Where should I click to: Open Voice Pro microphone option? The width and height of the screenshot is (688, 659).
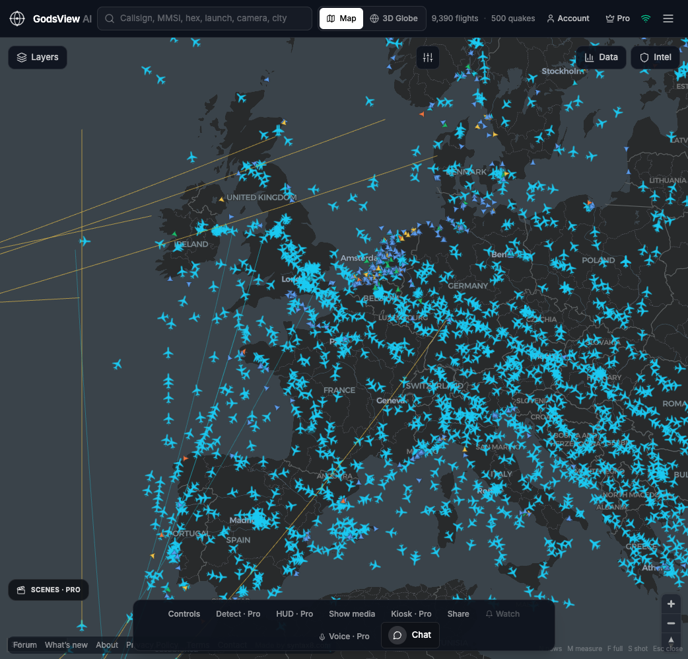click(344, 636)
